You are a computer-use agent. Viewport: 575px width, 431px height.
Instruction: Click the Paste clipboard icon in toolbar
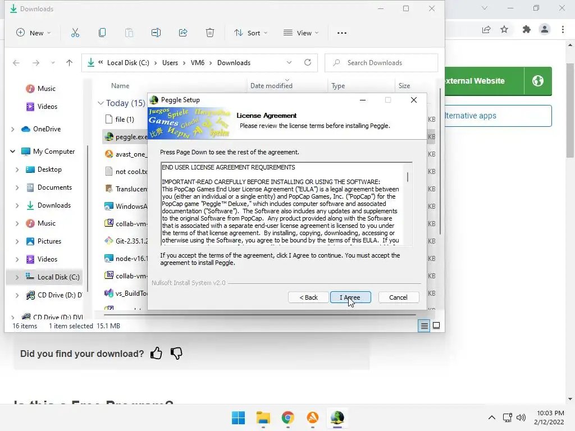click(129, 33)
